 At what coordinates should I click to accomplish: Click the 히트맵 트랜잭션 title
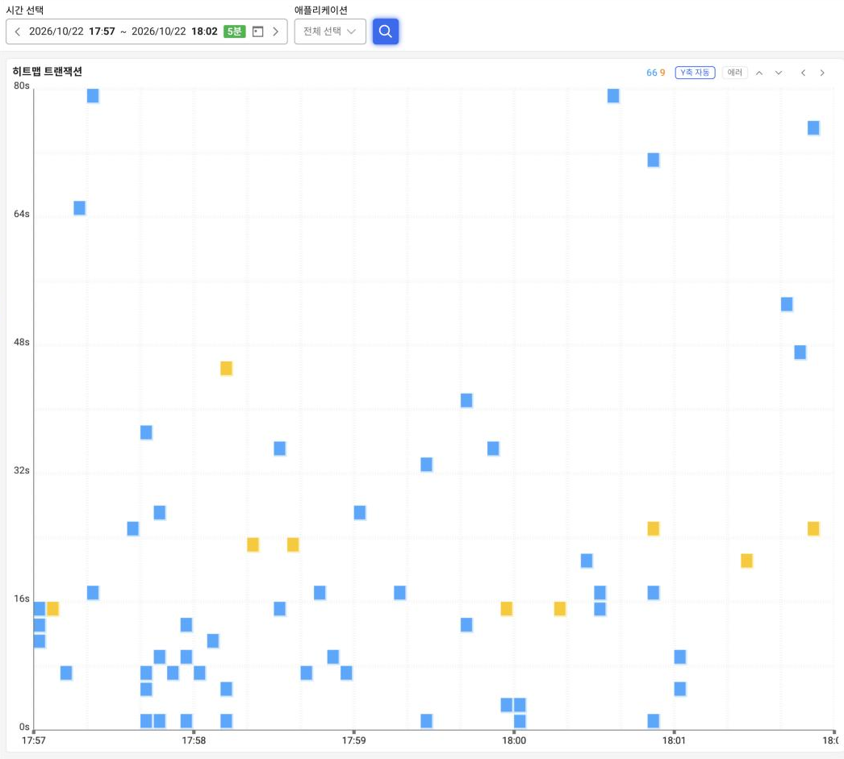click(48, 72)
